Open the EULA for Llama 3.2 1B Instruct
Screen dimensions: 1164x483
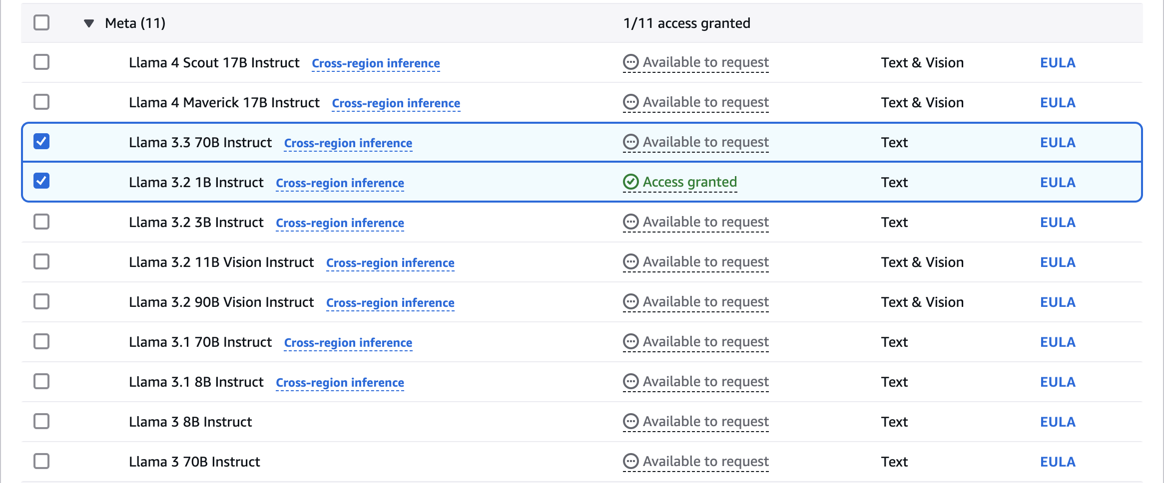click(1058, 183)
